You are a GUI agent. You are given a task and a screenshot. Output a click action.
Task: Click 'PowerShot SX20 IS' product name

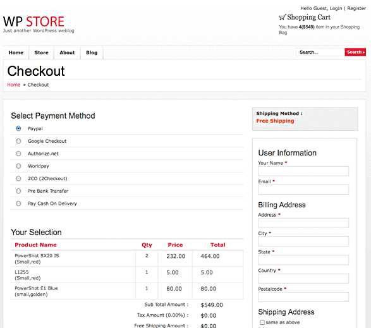pos(37,256)
